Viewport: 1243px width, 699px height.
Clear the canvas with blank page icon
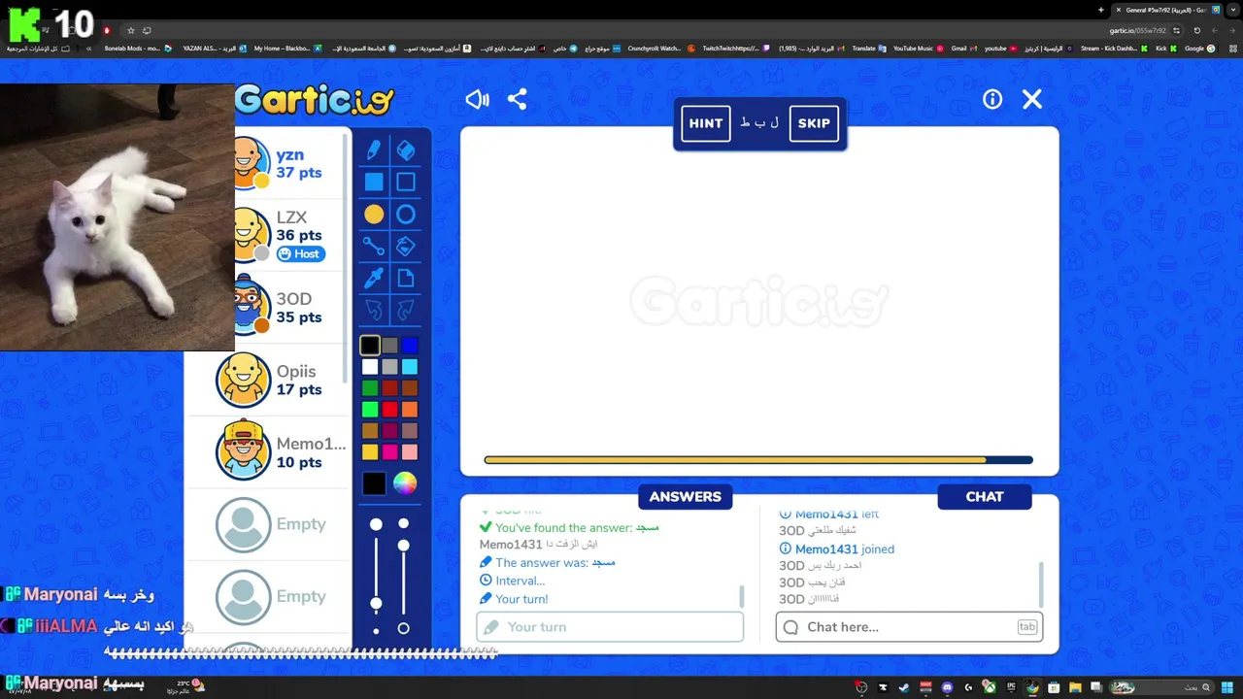click(x=406, y=279)
